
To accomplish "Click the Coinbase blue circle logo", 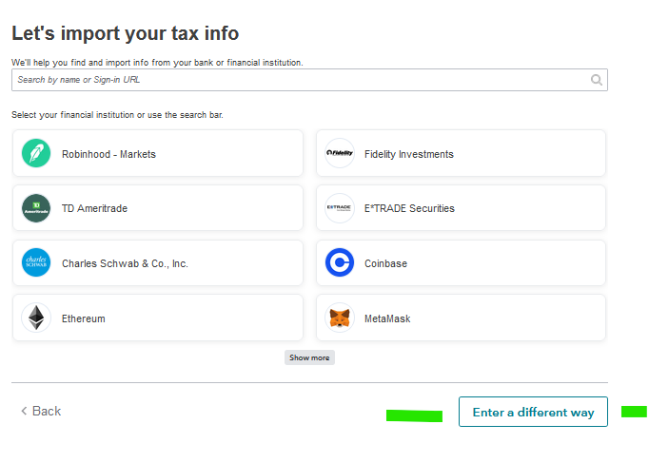I will click(340, 262).
